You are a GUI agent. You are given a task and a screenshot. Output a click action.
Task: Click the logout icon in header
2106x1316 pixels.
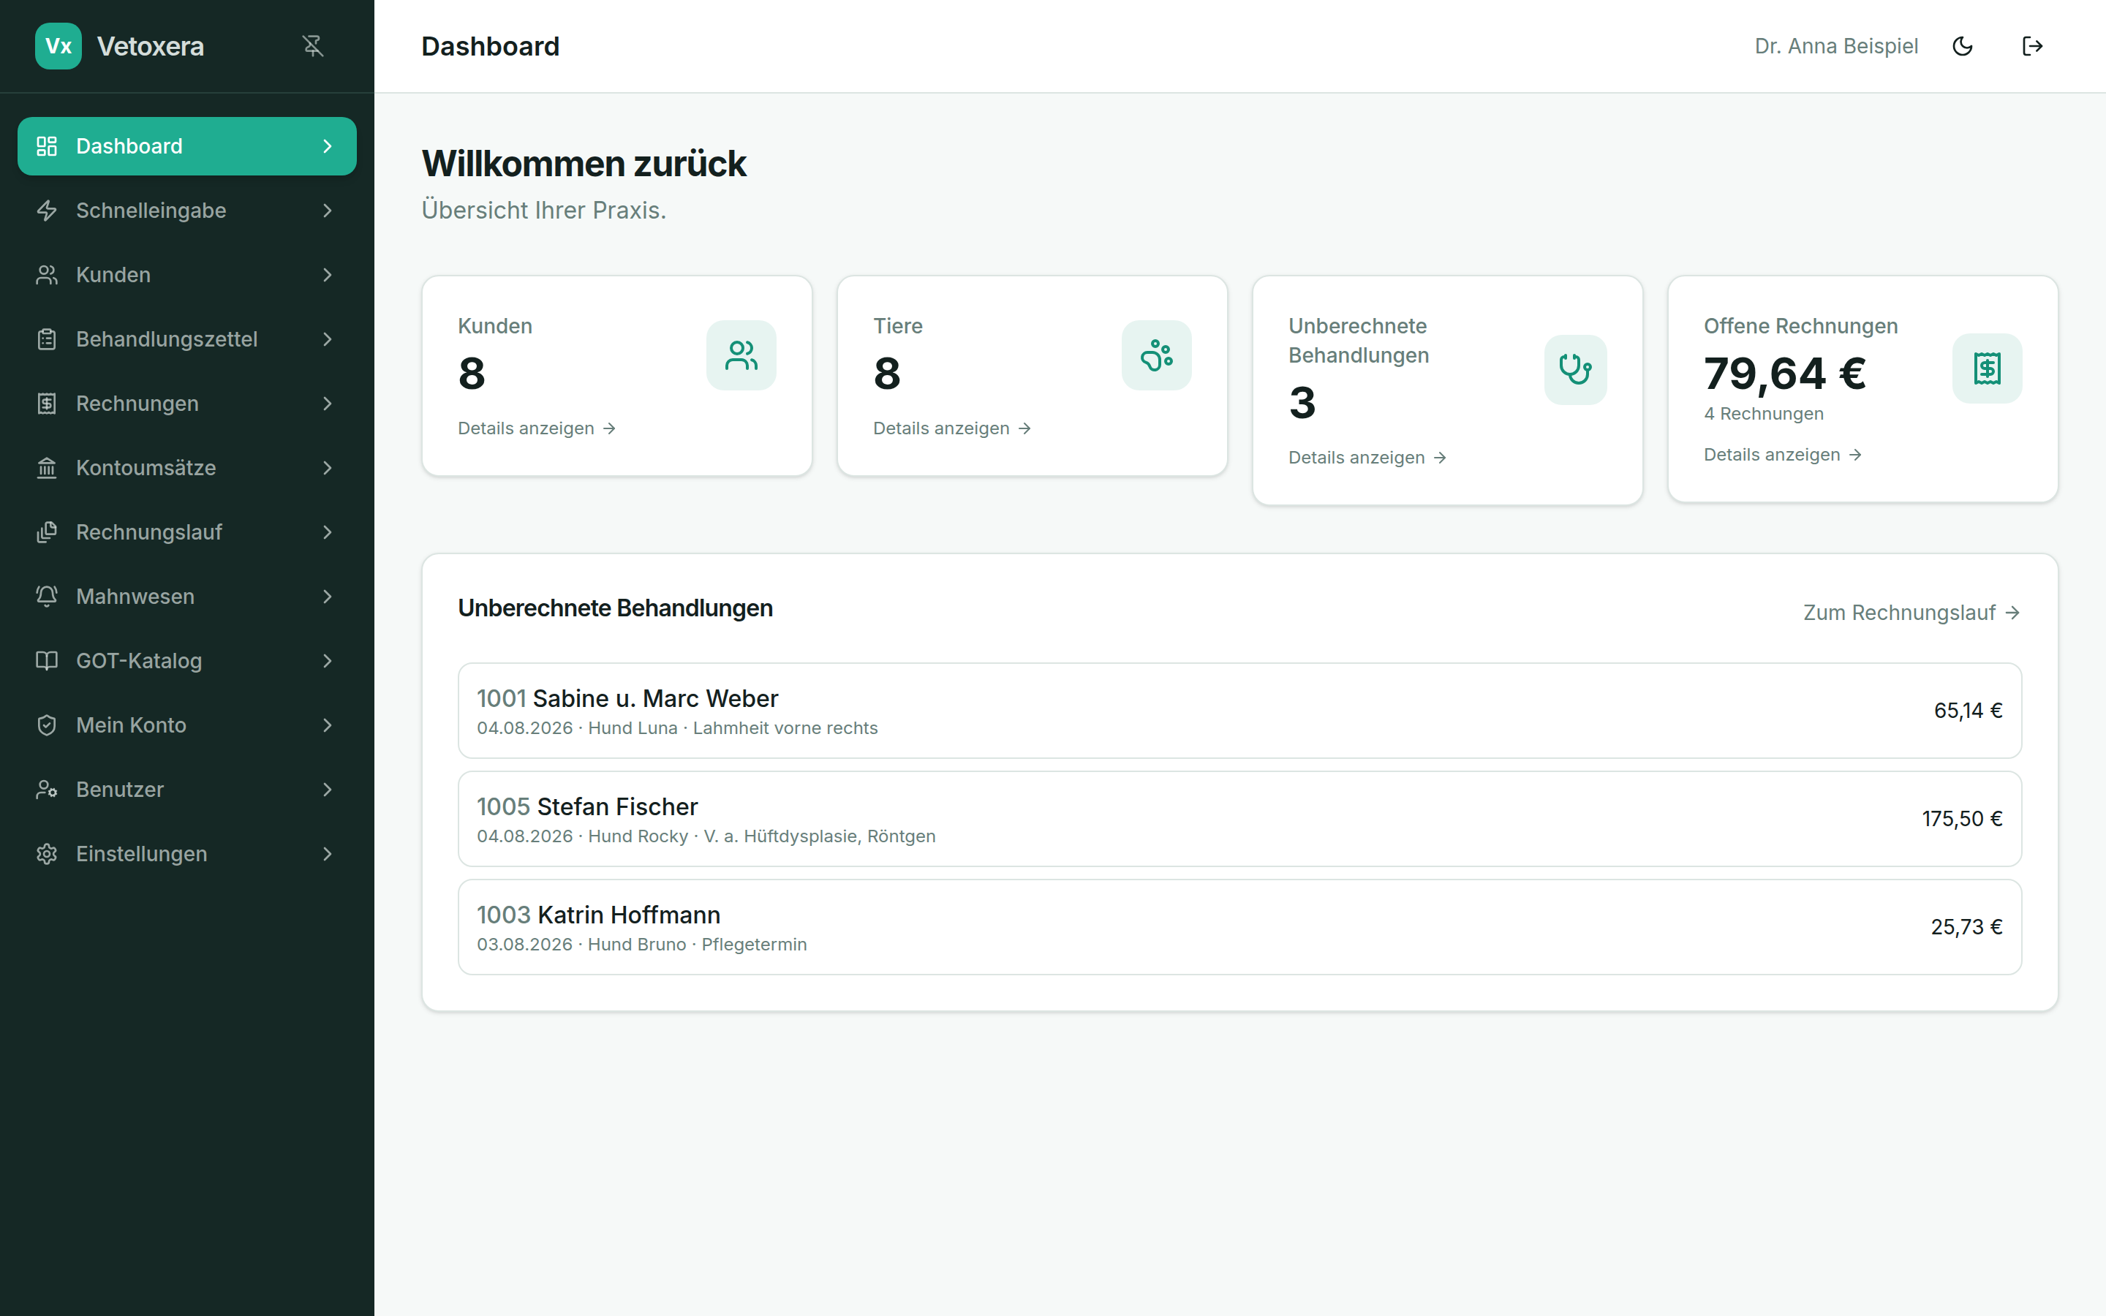(2032, 46)
